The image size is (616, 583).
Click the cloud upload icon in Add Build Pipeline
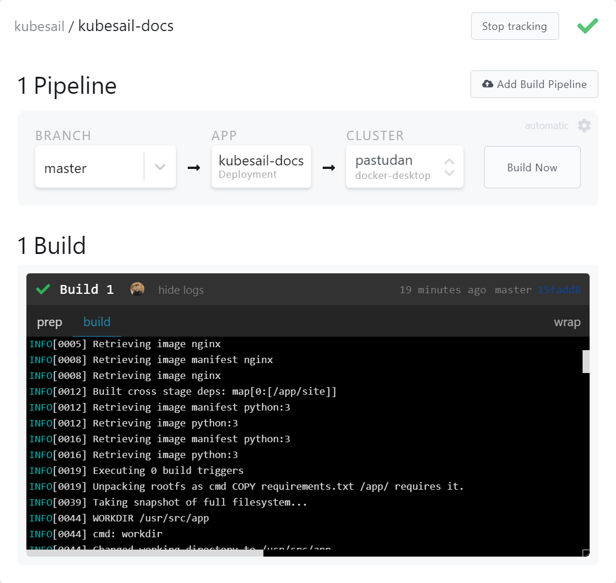pyautogui.click(x=488, y=84)
